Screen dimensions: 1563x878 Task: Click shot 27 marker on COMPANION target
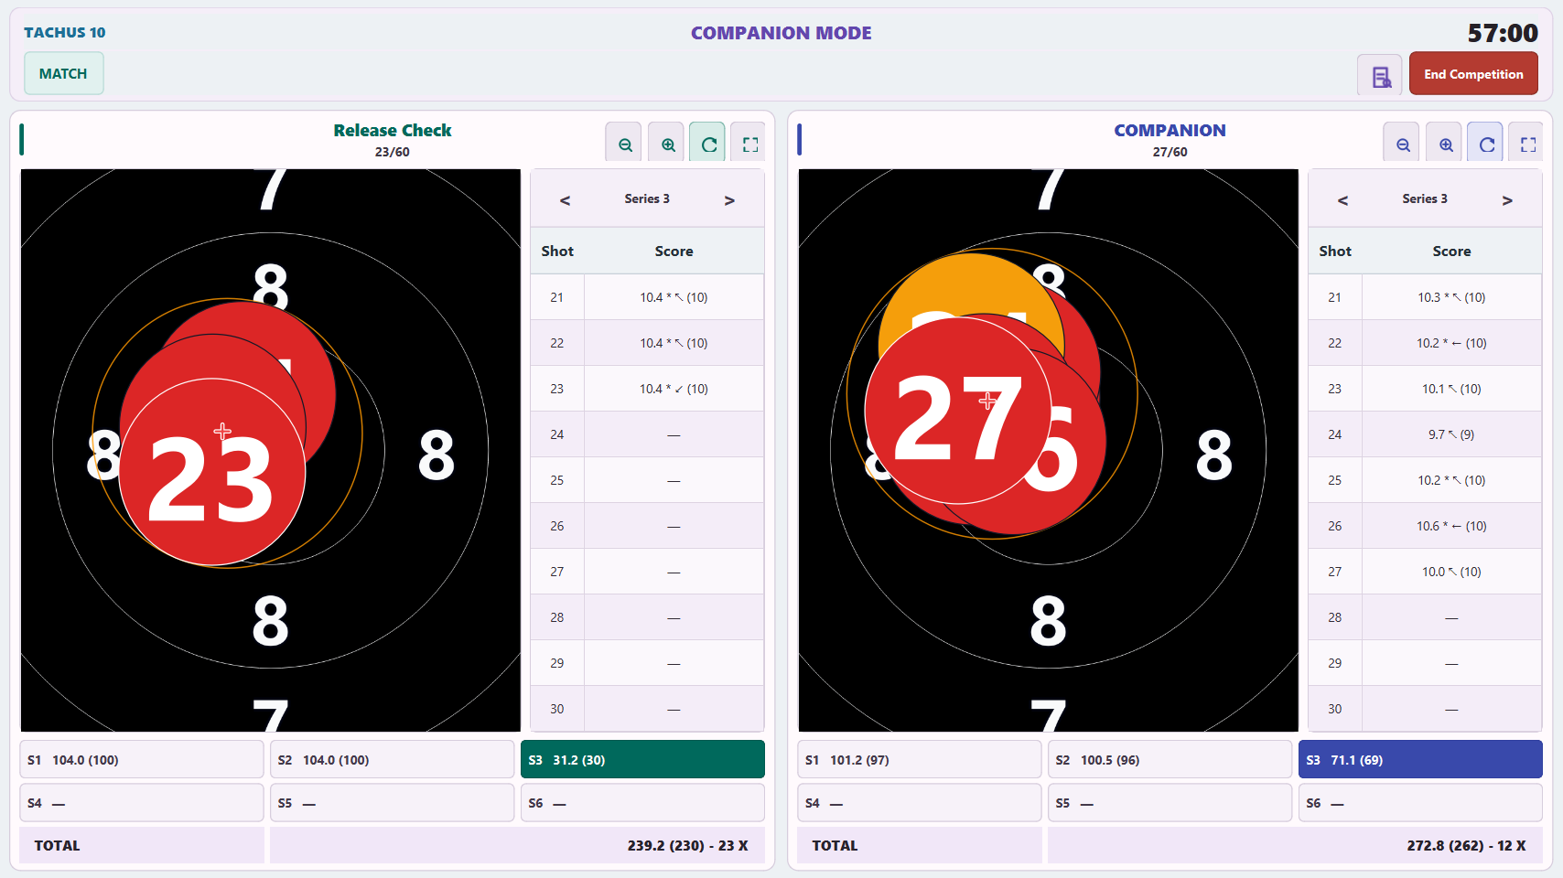pyautogui.click(x=957, y=411)
